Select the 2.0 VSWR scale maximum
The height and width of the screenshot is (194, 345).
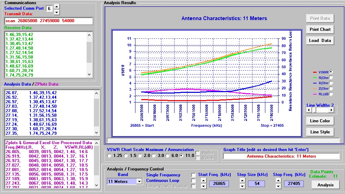tap(140, 156)
